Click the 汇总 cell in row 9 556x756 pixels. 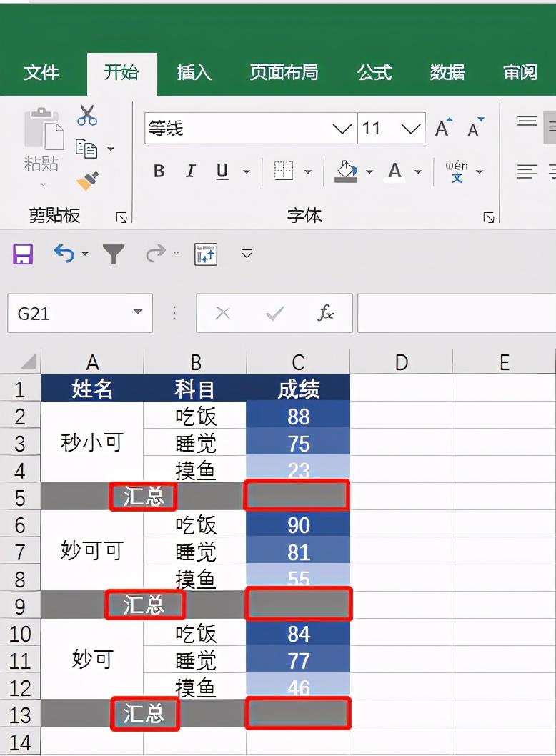144,605
